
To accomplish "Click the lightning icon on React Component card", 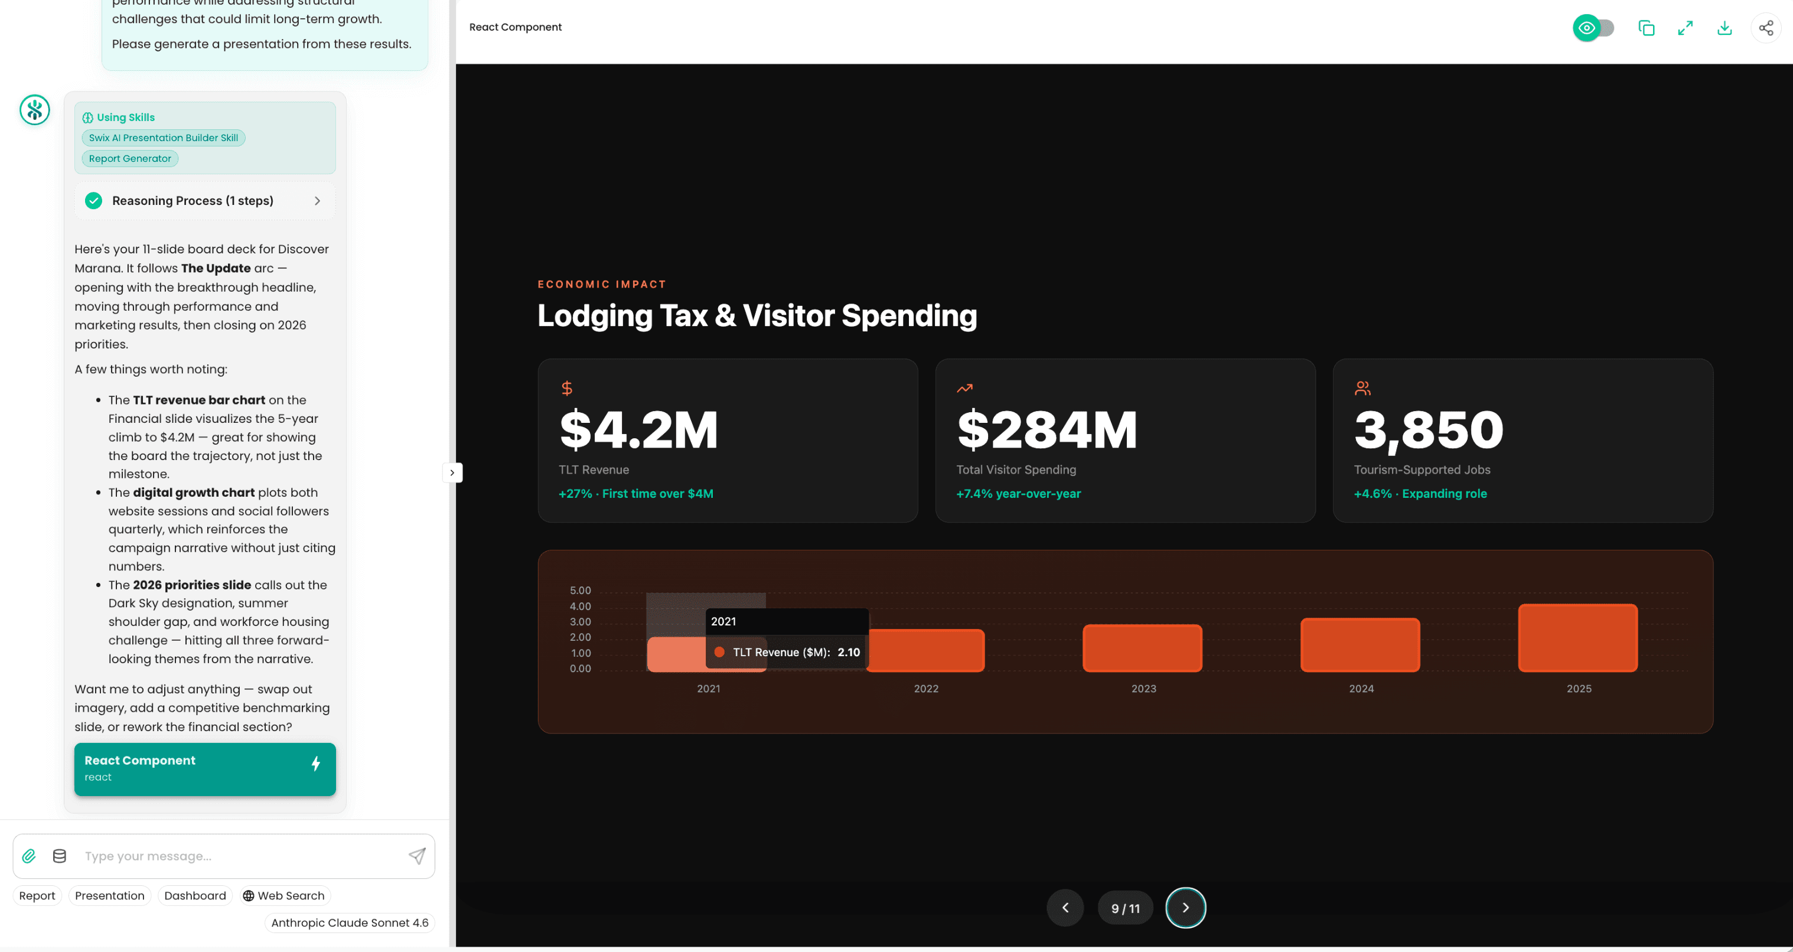I will 316,764.
